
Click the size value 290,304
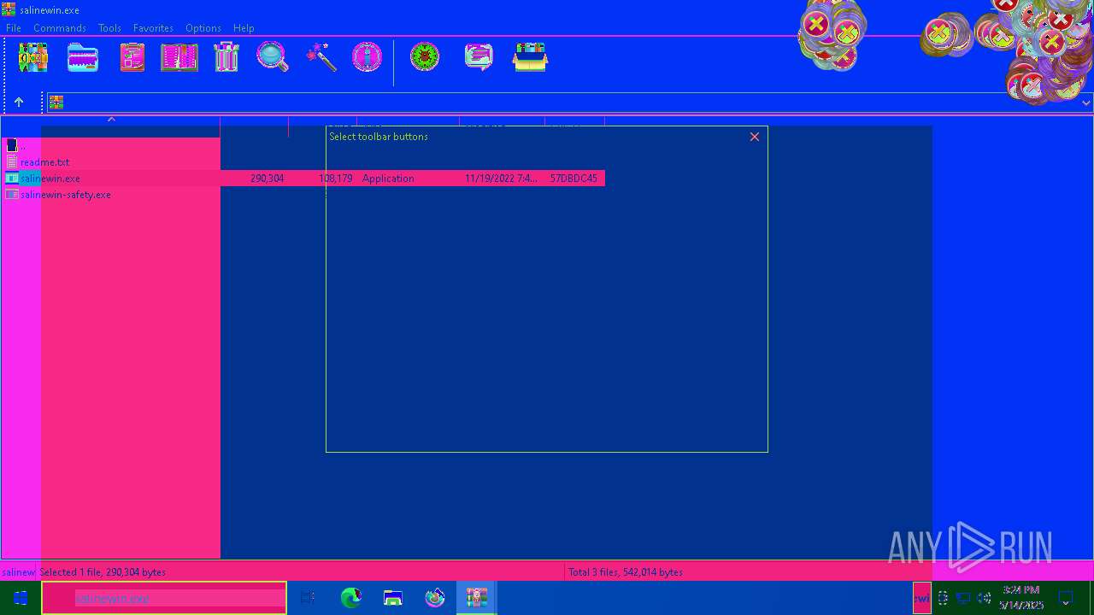coord(267,179)
